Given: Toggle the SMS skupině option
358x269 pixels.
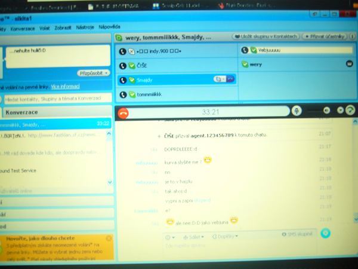Looking at the screenshot, I should click(x=297, y=234).
